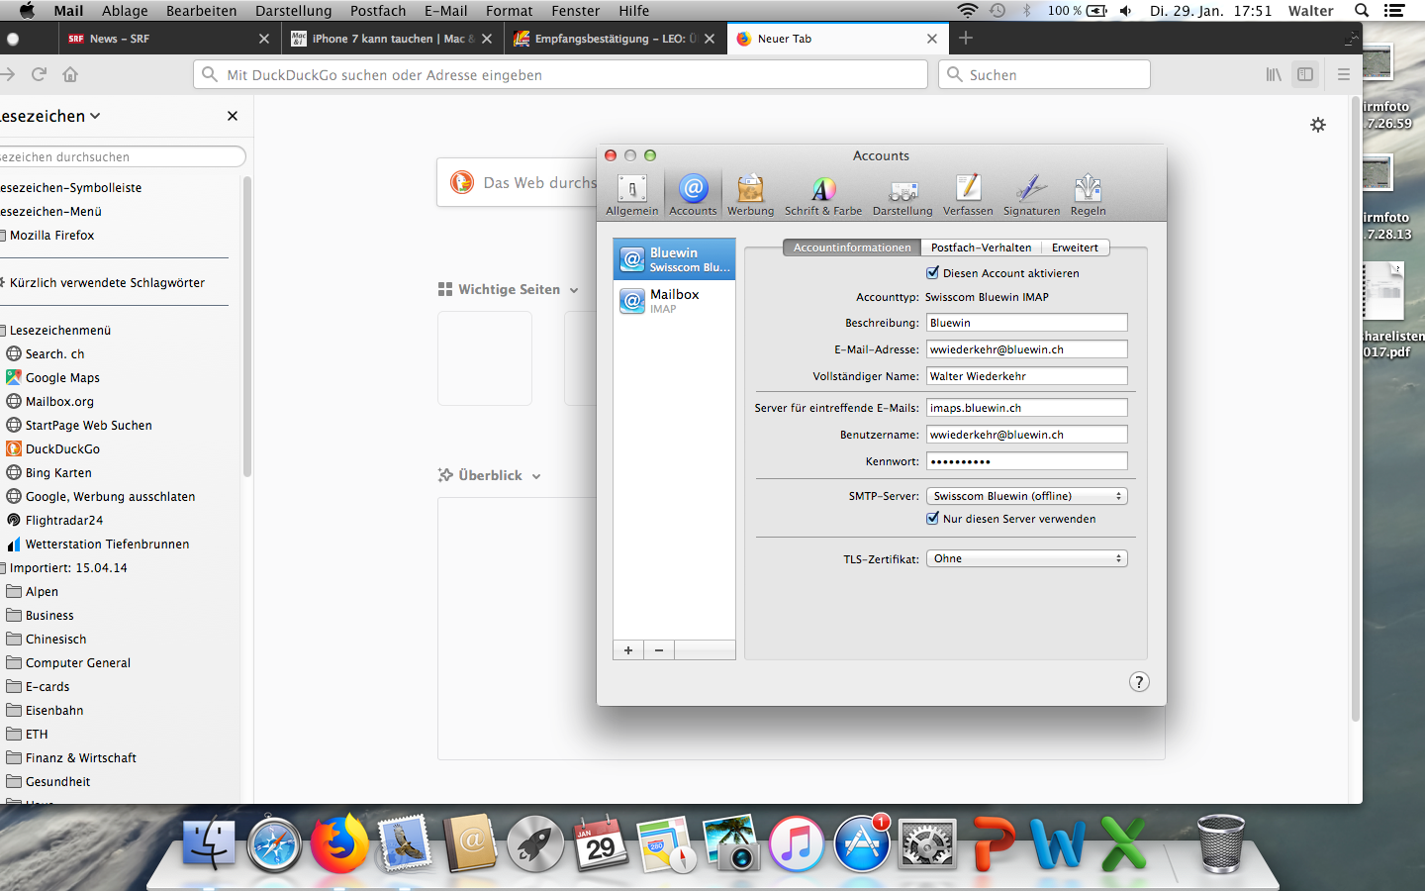Image resolution: width=1425 pixels, height=891 pixels.
Task: Toggle 'Nur diesen Server verwenden' checkbox
Action: coord(932,518)
